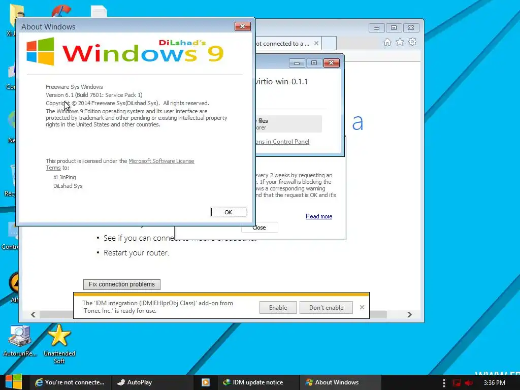Restore the Internet Explorer window

(x=394, y=28)
